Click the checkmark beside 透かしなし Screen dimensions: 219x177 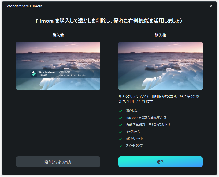121,111
